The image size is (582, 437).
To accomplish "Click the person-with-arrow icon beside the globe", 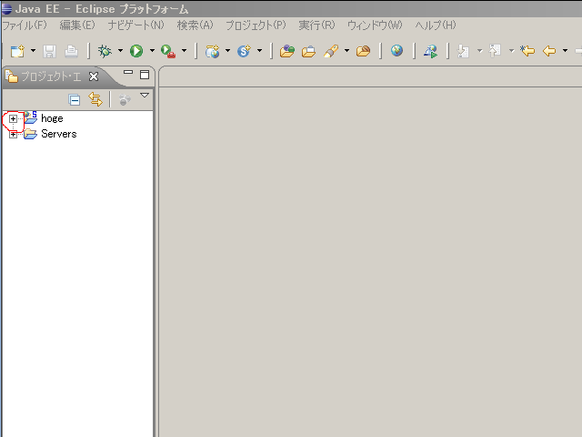I will pyautogui.click(x=430, y=51).
